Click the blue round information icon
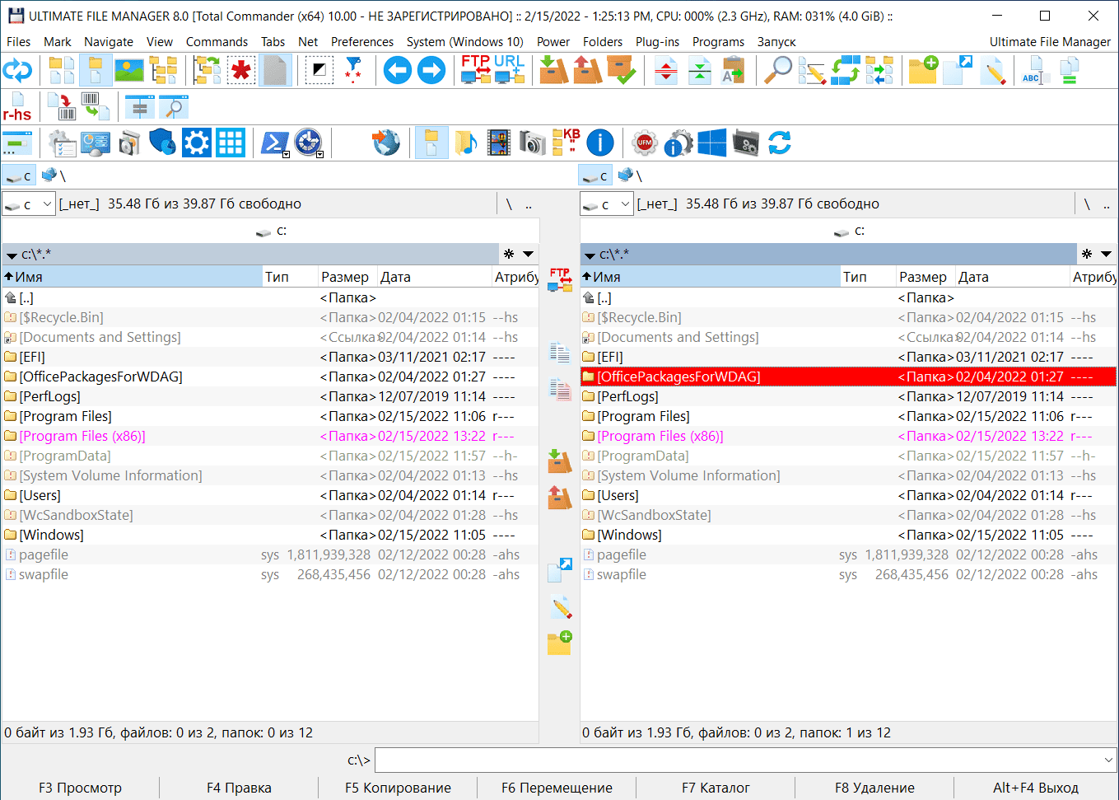 pos(600,143)
